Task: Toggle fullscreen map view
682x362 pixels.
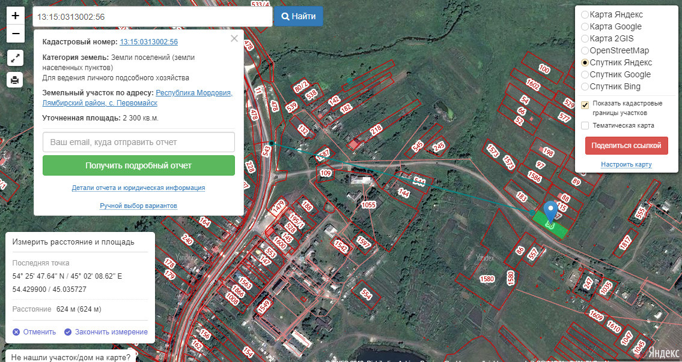Action: [x=16, y=58]
